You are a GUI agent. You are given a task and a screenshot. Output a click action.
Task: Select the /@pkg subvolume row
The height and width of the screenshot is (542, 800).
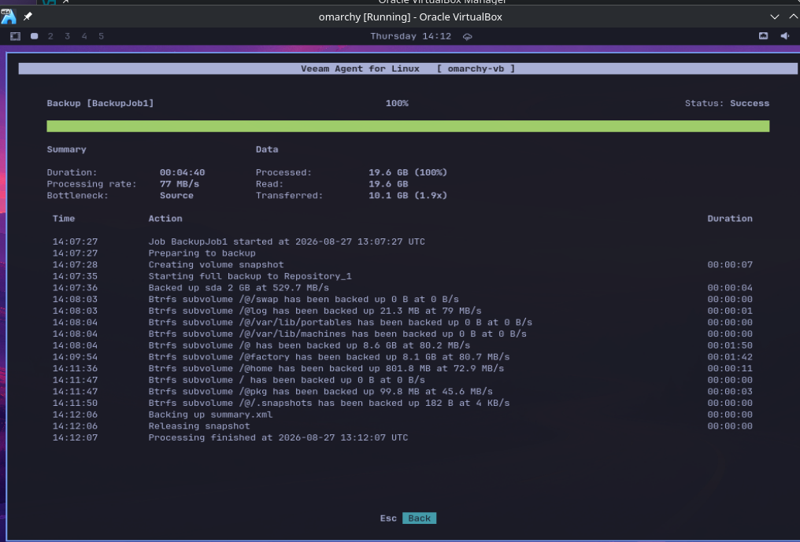402,392
